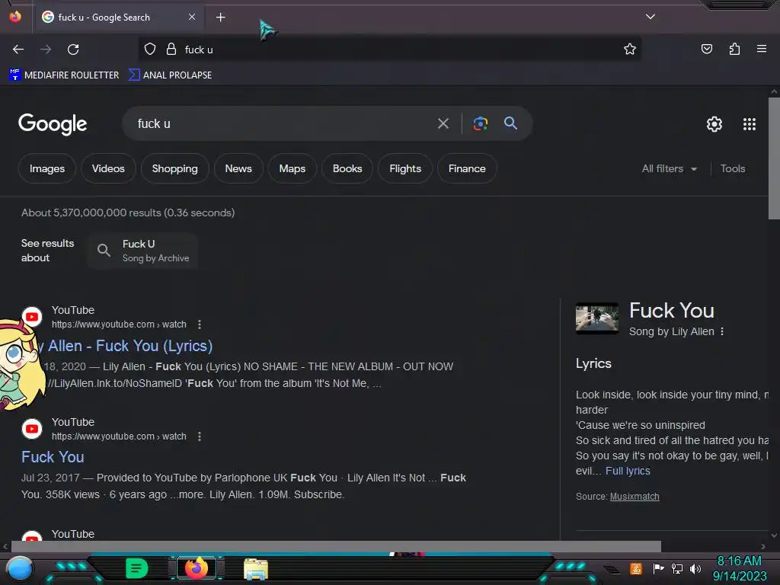Switch to the Maps filter
Viewport: 780px width, 585px height.
coord(292,168)
